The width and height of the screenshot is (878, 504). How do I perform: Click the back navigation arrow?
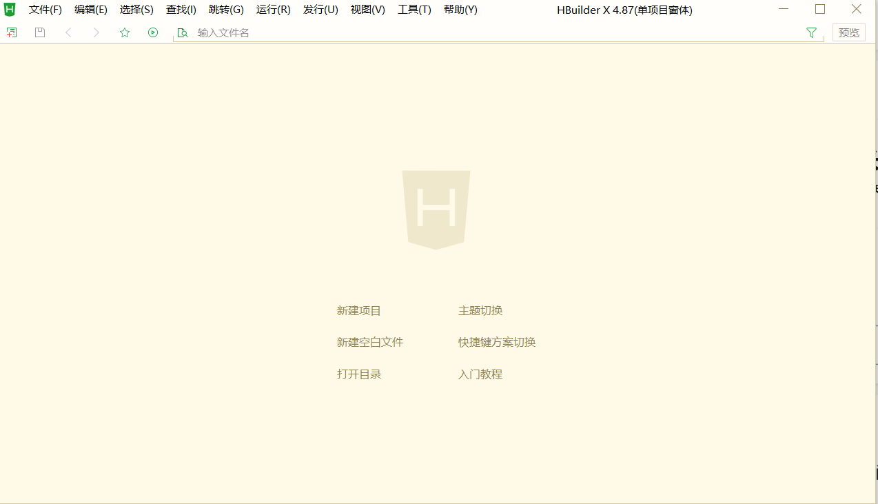pos(68,32)
